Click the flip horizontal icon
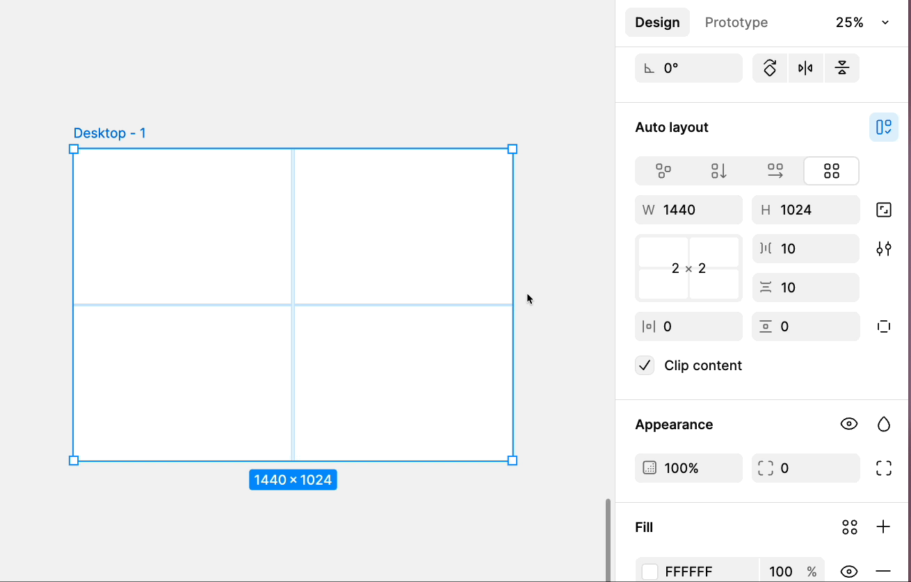 (805, 68)
